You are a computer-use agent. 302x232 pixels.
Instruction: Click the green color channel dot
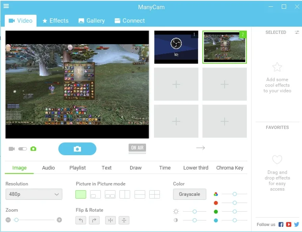[216, 212]
